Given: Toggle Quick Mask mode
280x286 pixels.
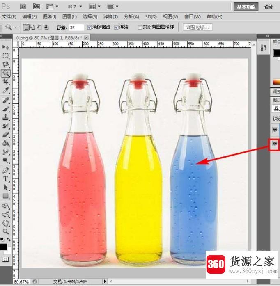Looking at the screenshot, I should pos(5,259).
